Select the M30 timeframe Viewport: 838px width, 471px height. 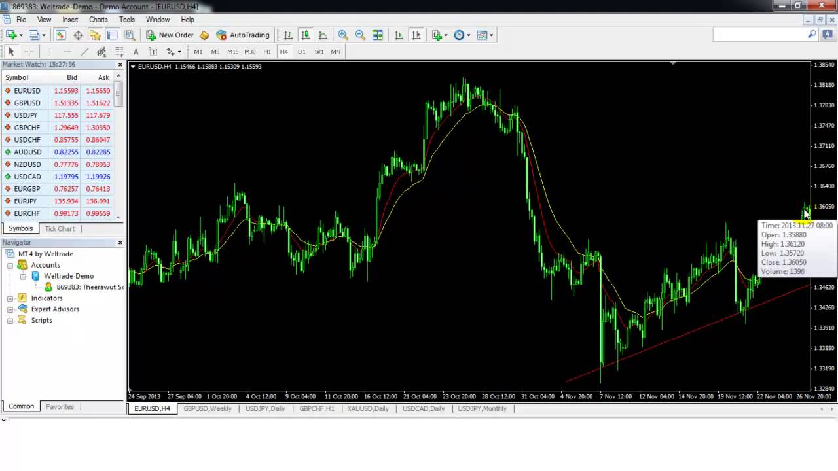coord(249,52)
